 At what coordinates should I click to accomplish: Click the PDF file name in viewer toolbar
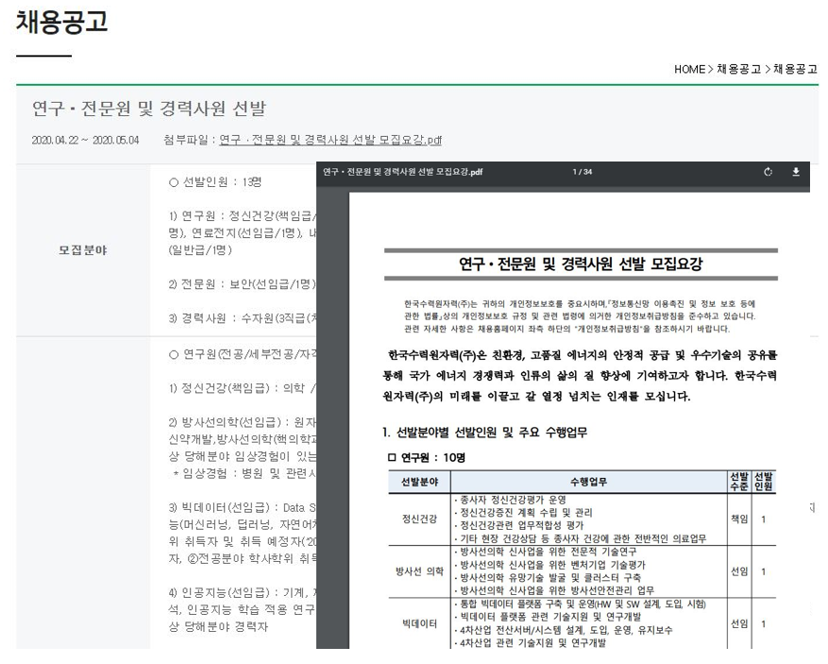tap(402, 172)
